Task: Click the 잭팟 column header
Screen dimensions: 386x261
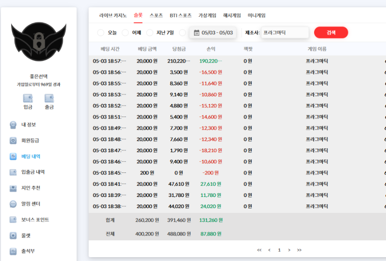Action: pos(248,49)
